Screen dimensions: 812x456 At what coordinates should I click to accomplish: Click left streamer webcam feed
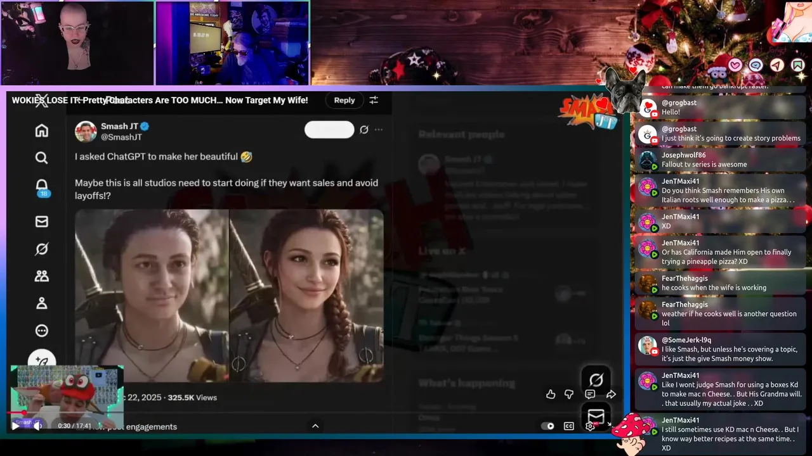point(77,43)
